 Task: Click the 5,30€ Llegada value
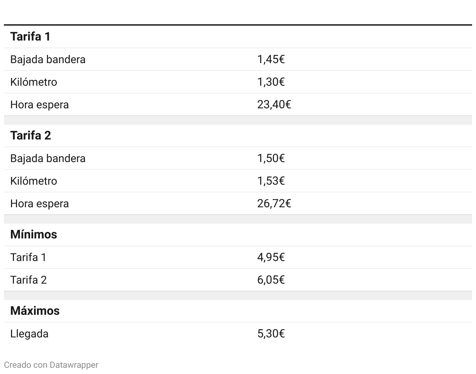[271, 334]
